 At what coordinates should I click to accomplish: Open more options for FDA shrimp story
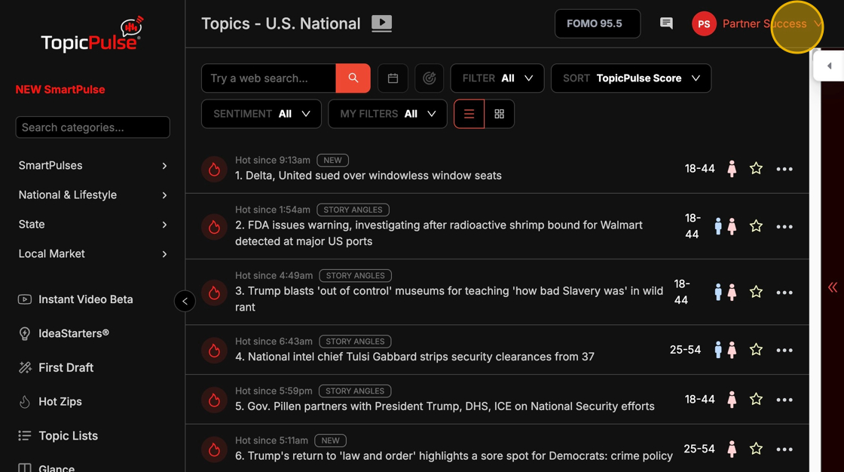point(784,227)
